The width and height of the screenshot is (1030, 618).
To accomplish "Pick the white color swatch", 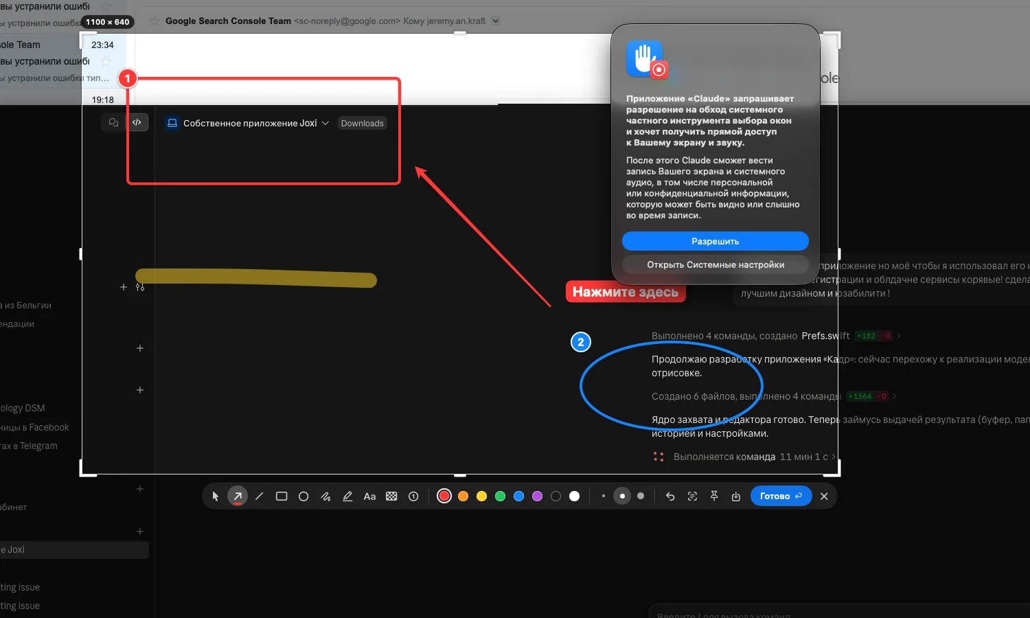I will (x=575, y=496).
